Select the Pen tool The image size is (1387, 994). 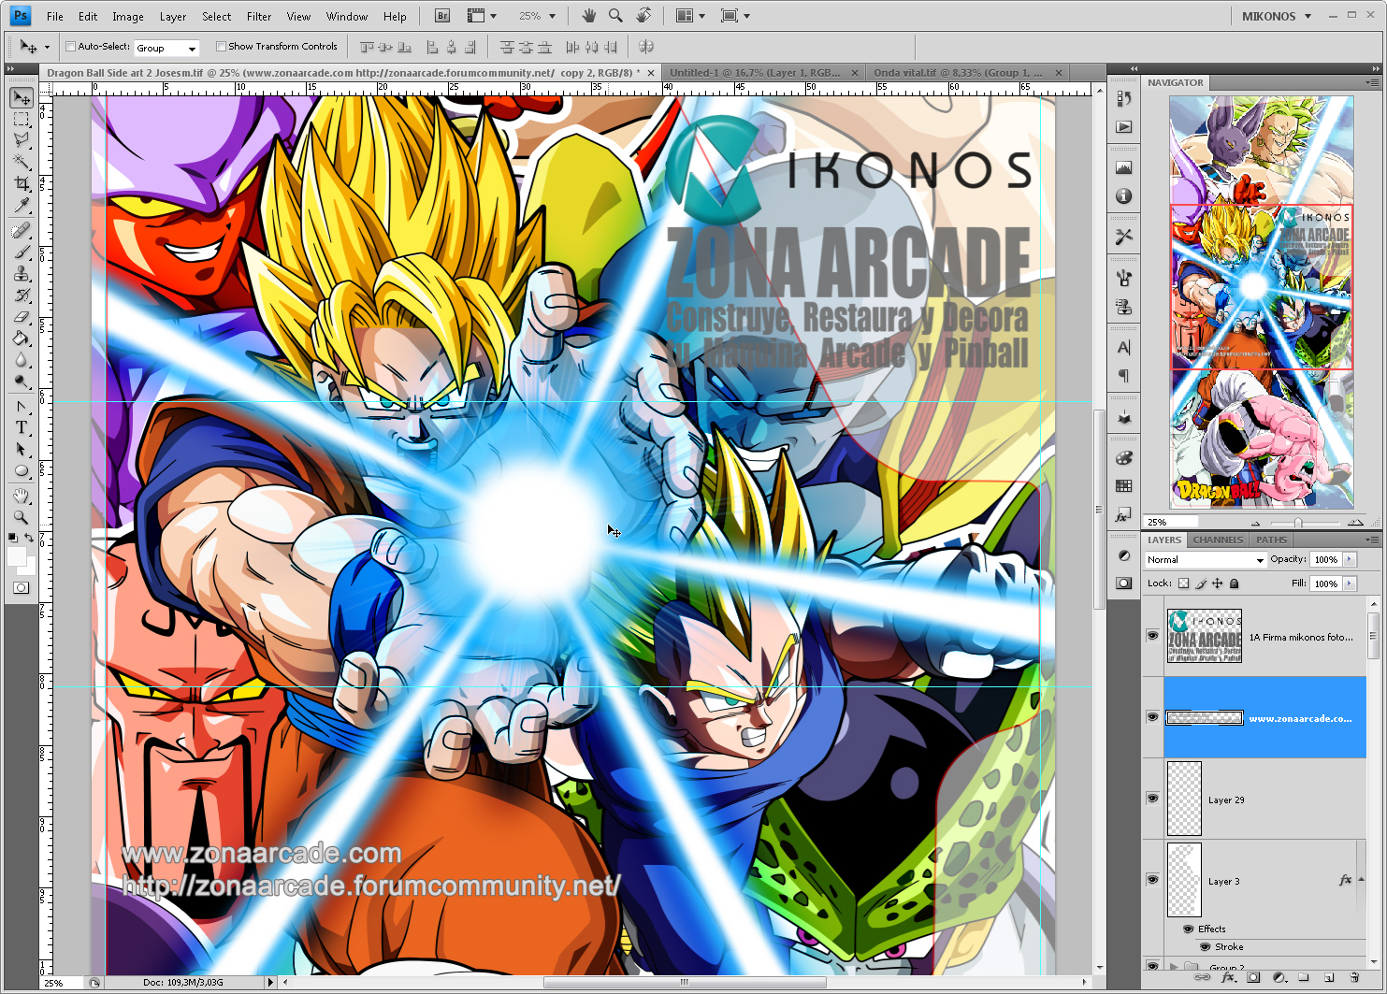coord(22,407)
